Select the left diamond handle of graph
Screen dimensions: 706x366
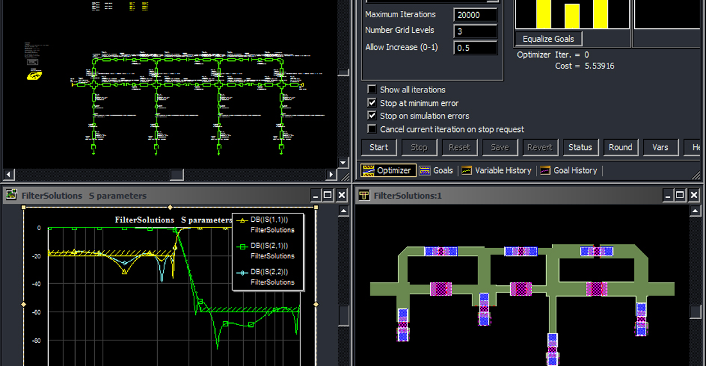(x=24, y=304)
